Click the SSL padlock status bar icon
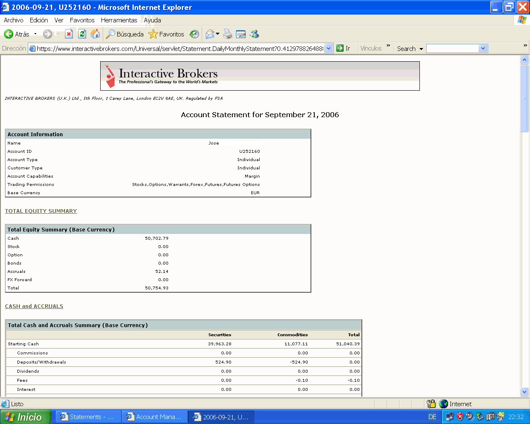Image resolution: width=530 pixels, height=424 pixels. 431,404
